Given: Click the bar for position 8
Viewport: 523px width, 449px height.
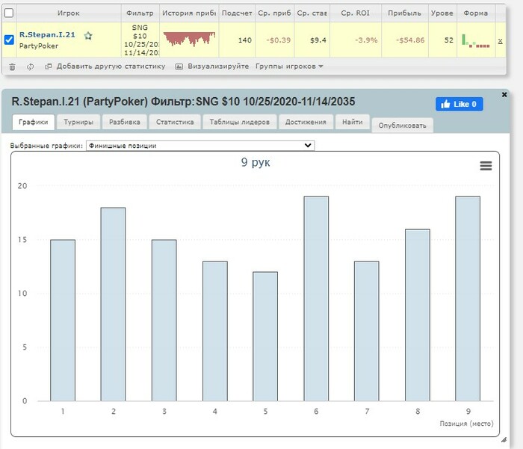Looking at the screenshot, I should click(x=418, y=315).
